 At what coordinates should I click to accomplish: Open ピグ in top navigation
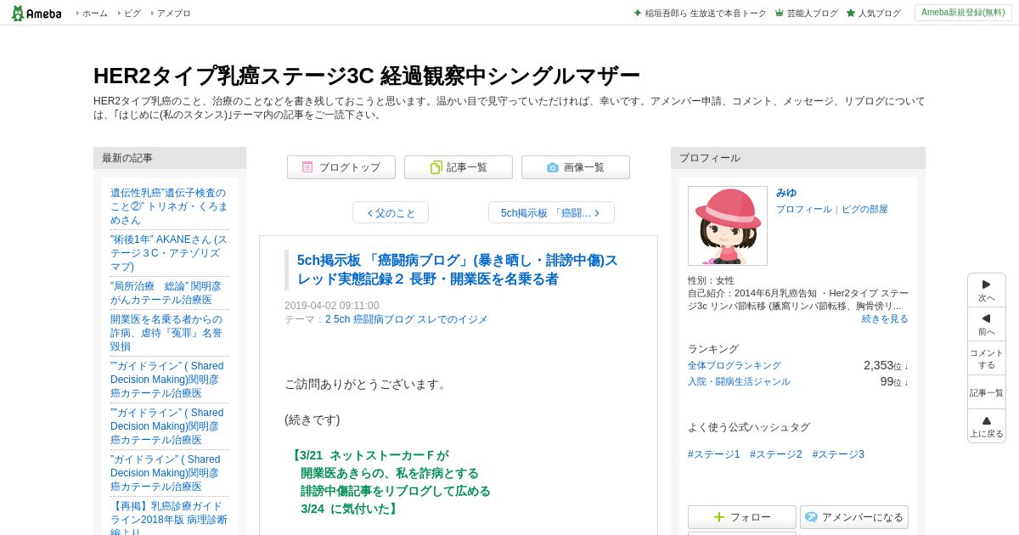pos(132,14)
